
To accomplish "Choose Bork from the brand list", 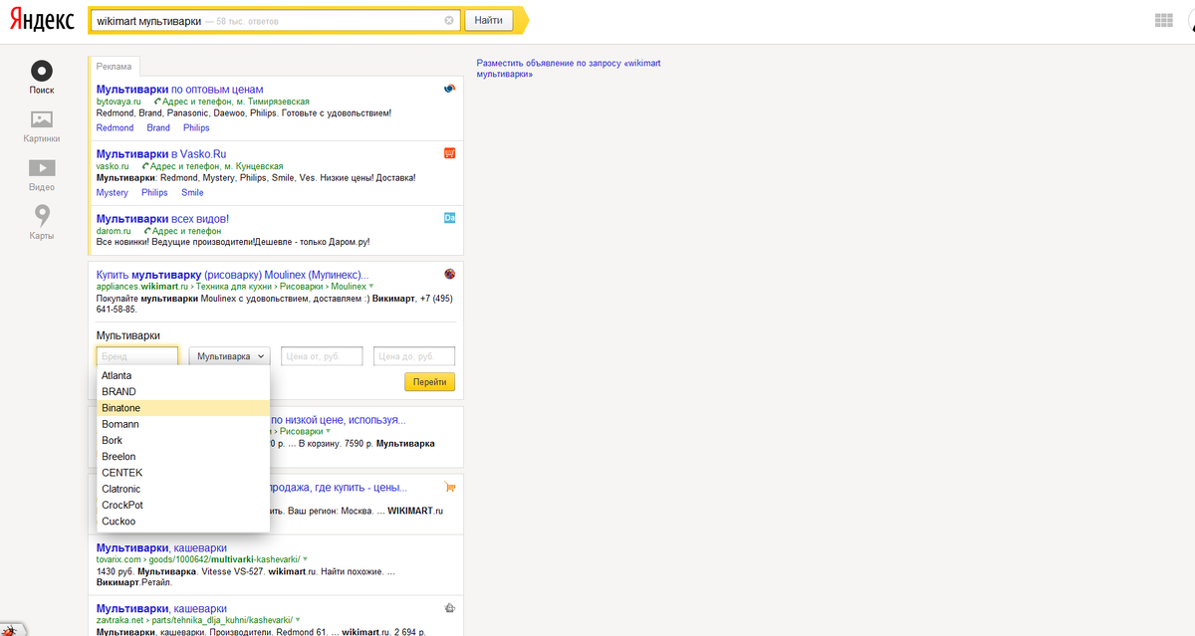I will click(183, 440).
